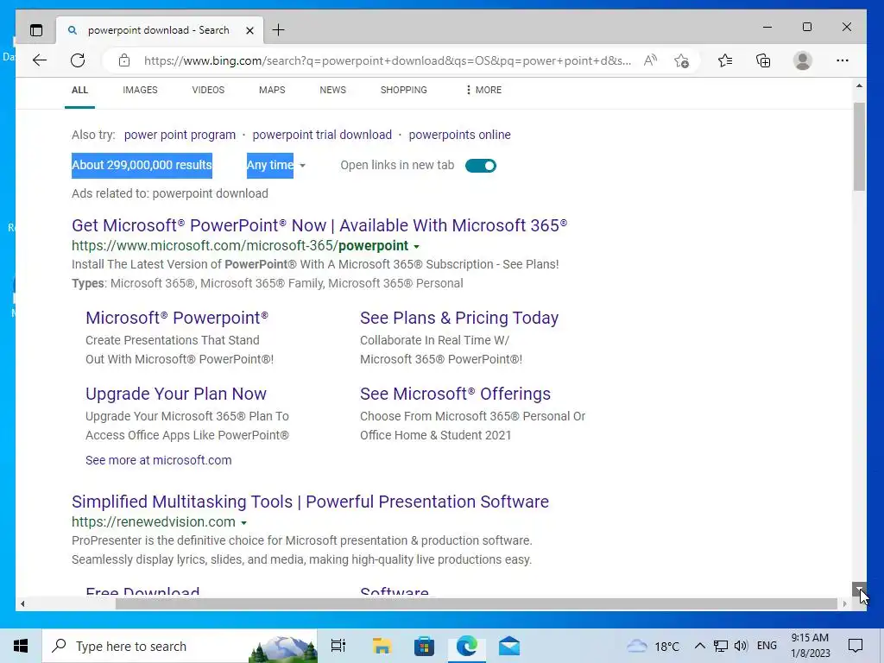
Task: Expand renewedvision.com URL dropdown arrow
Action: point(243,522)
